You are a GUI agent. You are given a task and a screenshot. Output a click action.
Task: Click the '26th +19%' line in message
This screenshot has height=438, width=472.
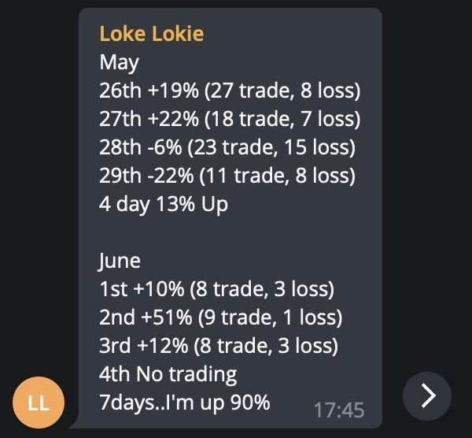click(230, 90)
